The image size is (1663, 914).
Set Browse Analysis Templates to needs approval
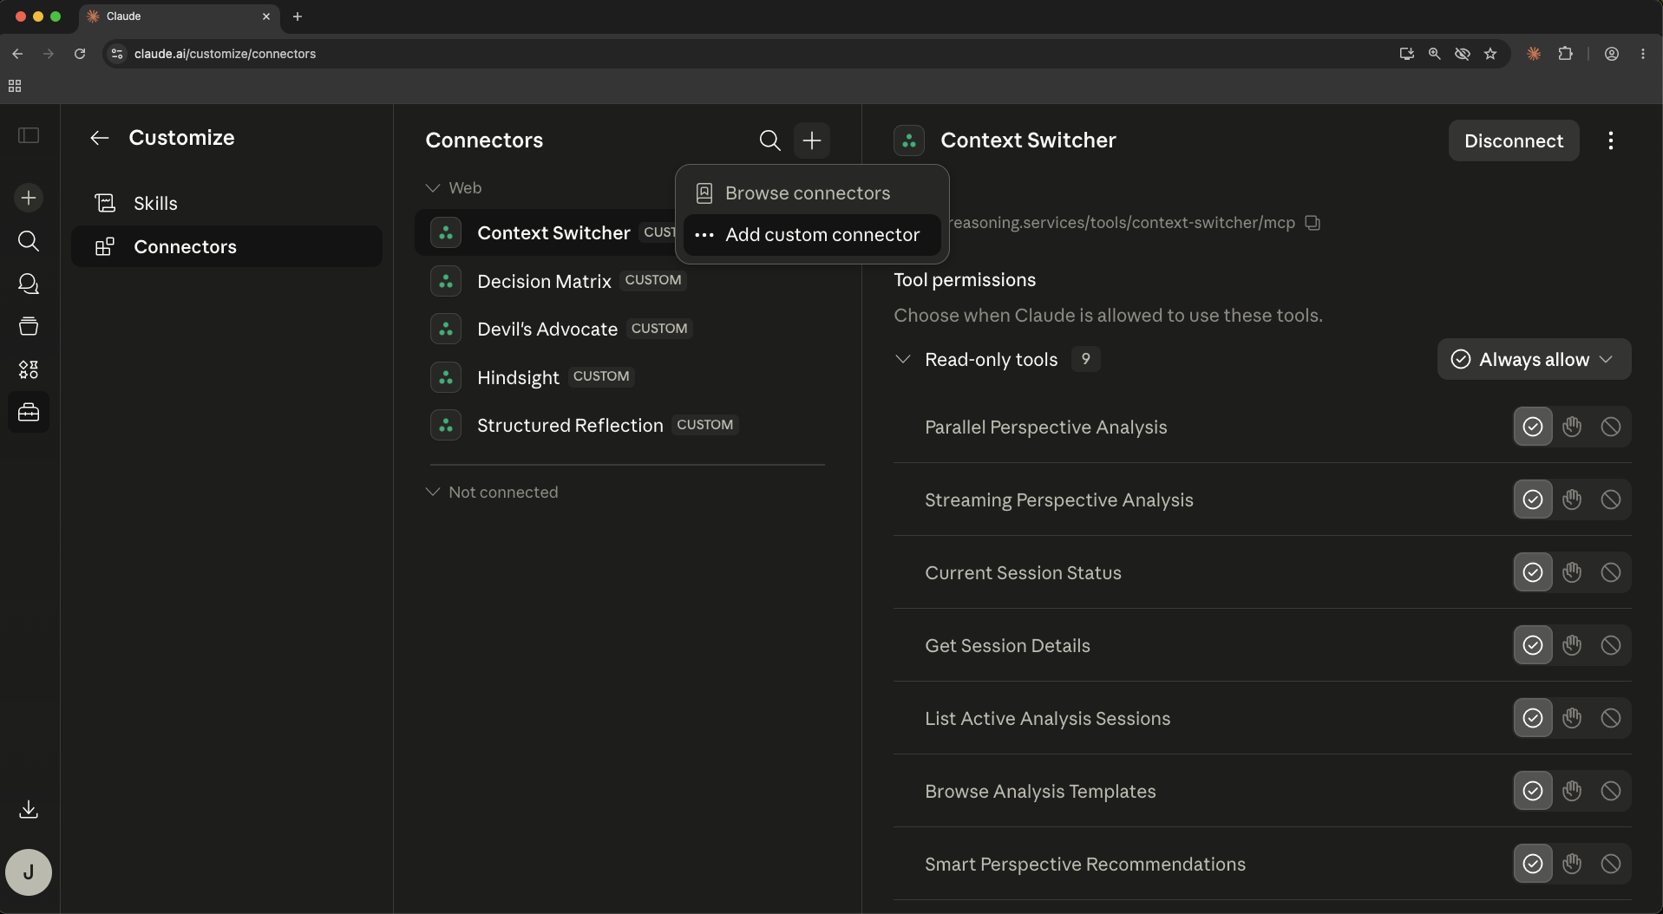(1572, 791)
